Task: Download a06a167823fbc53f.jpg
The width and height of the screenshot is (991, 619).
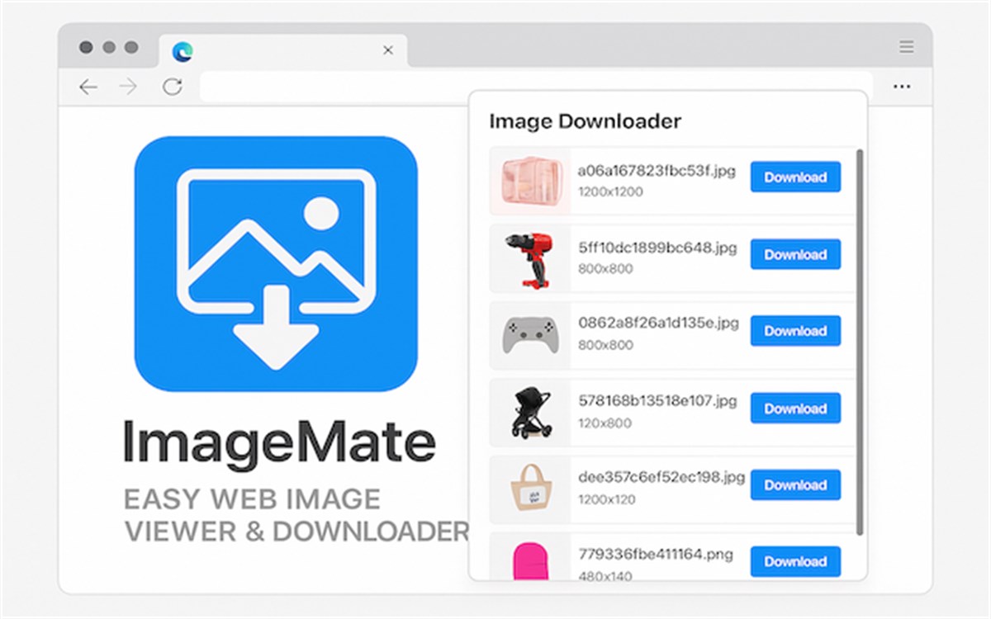Action: point(795,177)
